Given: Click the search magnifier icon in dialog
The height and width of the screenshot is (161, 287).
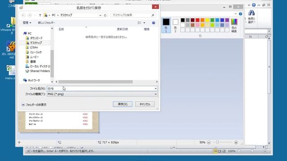Looking at the screenshot, I should [153, 15].
